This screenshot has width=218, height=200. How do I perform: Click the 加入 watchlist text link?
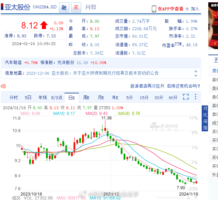(195, 9)
